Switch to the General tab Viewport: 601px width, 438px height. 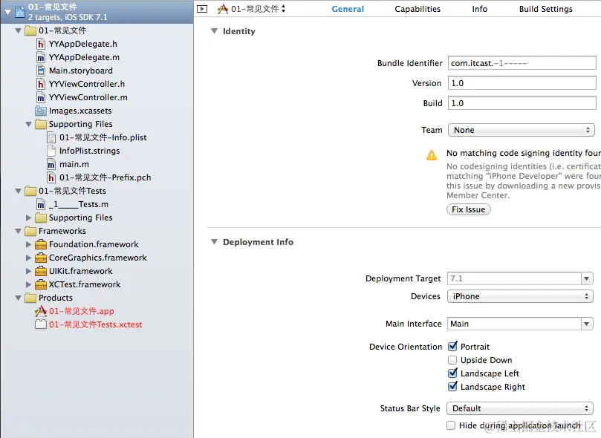[x=348, y=9]
